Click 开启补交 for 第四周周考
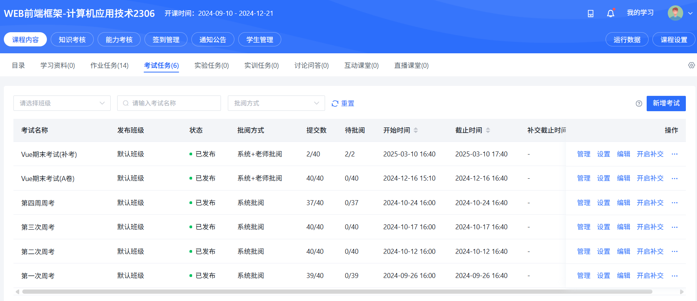This screenshot has width=697, height=301. tap(650, 203)
